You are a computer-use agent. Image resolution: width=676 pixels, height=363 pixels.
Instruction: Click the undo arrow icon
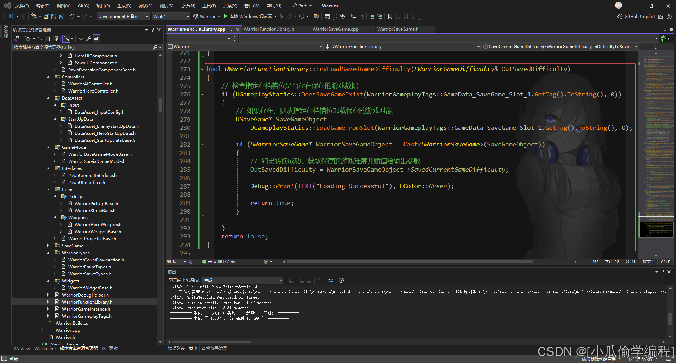tap(72, 17)
